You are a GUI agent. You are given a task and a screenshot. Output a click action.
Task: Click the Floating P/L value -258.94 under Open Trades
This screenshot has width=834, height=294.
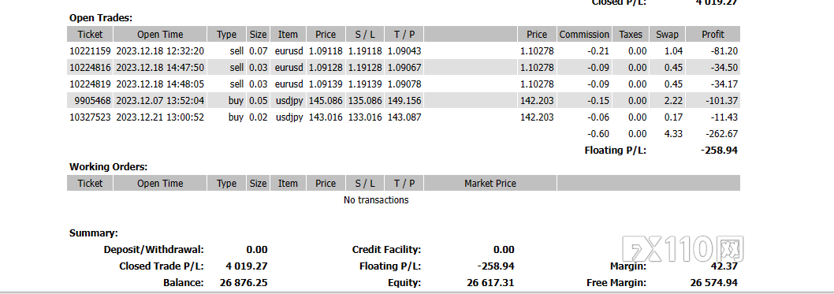[x=719, y=151]
